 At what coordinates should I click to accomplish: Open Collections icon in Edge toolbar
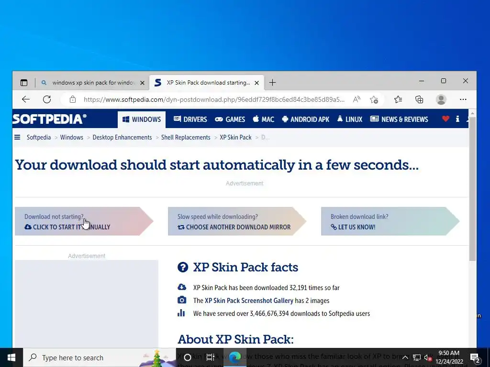tap(419, 99)
